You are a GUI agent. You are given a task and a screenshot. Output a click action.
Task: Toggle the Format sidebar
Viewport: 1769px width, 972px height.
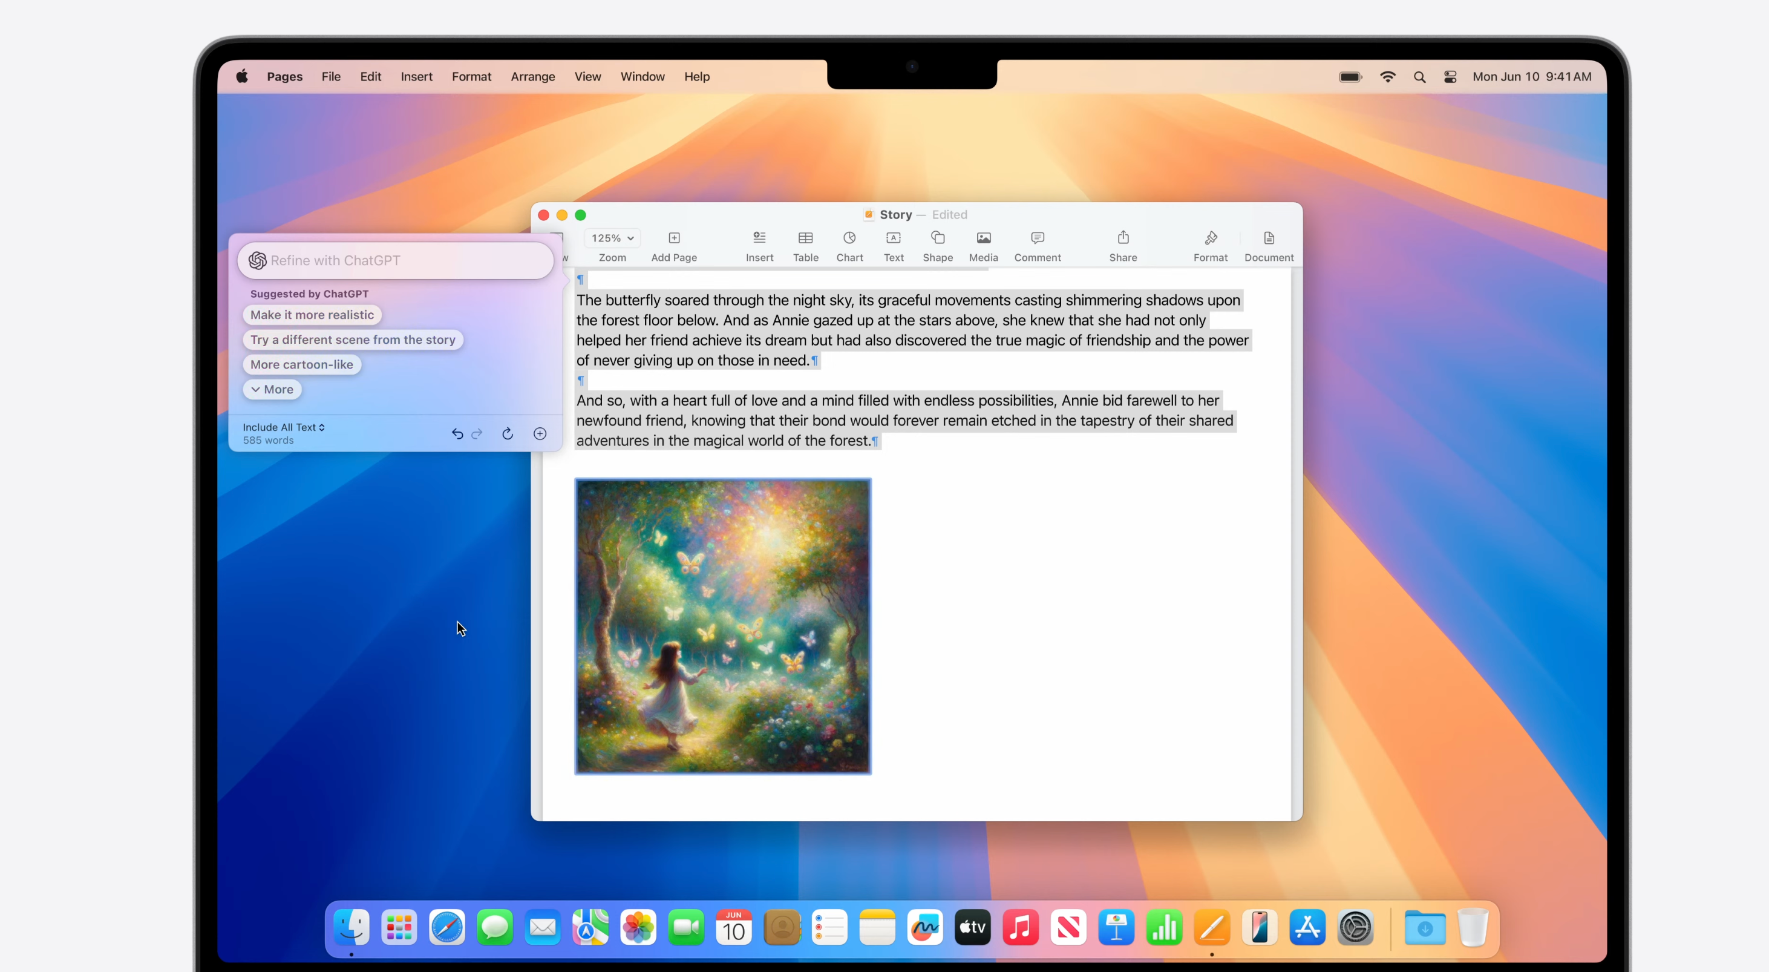point(1209,239)
